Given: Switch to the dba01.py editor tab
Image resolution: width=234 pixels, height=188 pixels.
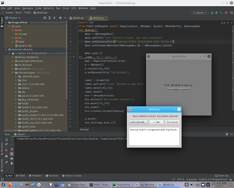Looking at the screenshot, I should 77,18.
